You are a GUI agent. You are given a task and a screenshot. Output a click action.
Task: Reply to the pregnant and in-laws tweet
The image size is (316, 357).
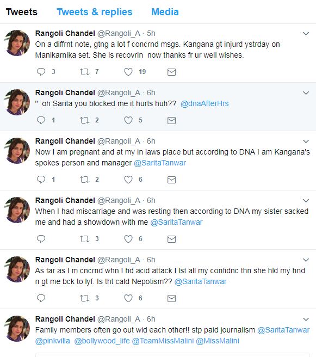pos(41,180)
